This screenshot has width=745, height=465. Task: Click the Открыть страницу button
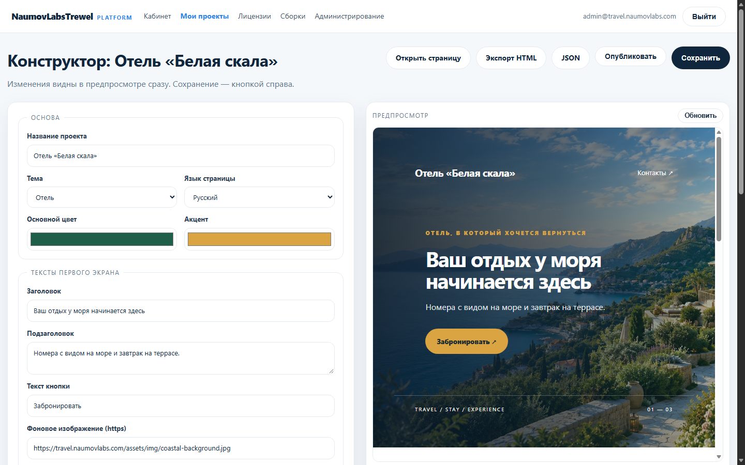pyautogui.click(x=428, y=58)
